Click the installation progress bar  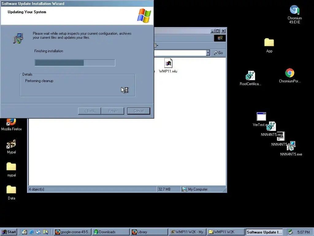point(75,63)
